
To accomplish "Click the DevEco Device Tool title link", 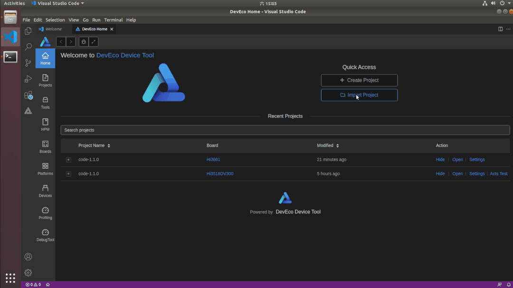I will (x=125, y=55).
